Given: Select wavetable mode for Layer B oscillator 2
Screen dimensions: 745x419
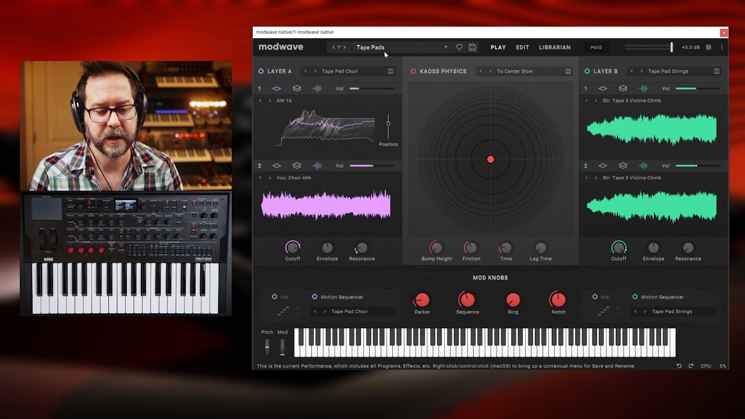Looking at the screenshot, I should click(x=603, y=166).
